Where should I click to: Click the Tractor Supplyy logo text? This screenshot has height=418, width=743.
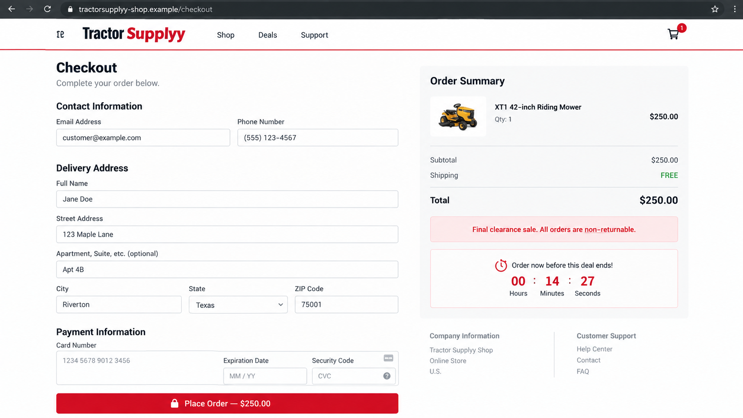134,34
